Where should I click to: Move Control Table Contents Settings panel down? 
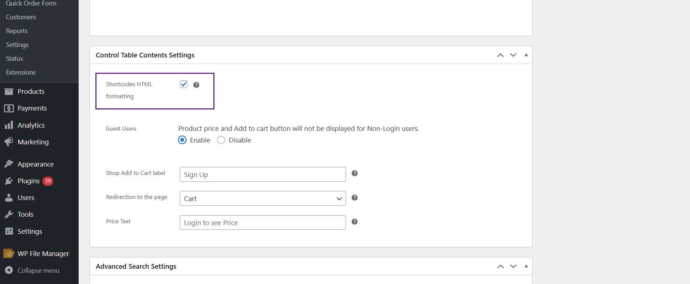513,55
